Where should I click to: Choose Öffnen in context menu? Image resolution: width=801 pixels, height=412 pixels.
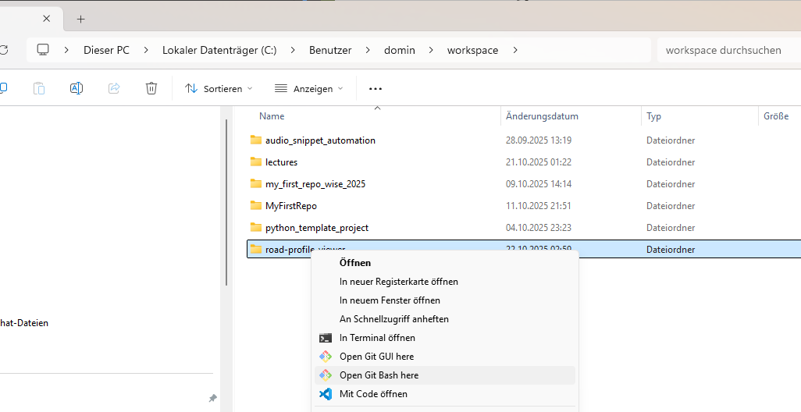pyautogui.click(x=445, y=263)
